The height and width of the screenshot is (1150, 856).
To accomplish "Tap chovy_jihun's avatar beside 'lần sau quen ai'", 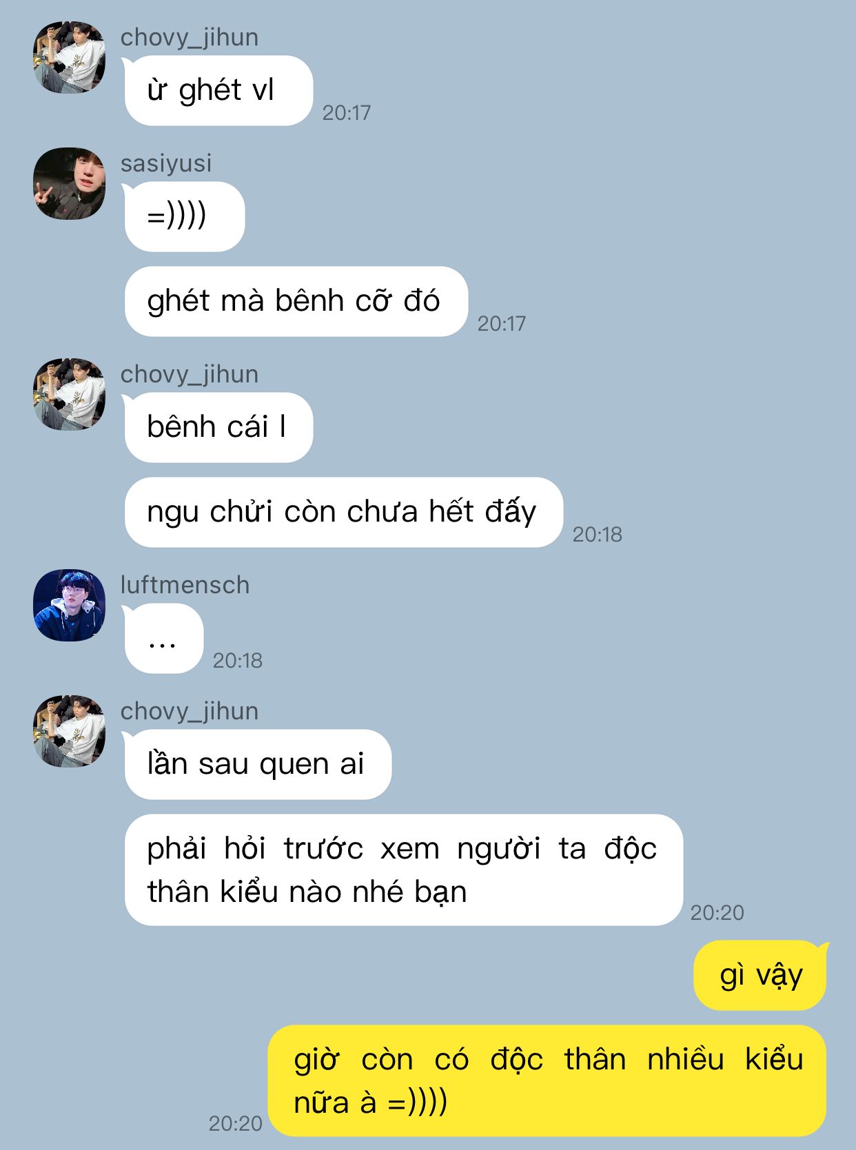I will click(69, 731).
